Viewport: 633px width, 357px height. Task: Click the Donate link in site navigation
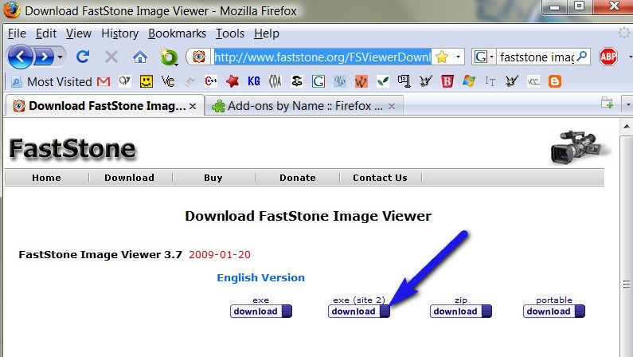(x=298, y=178)
